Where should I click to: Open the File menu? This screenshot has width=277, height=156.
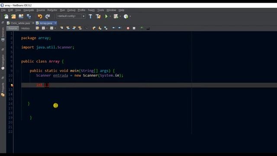[x=3, y=10]
